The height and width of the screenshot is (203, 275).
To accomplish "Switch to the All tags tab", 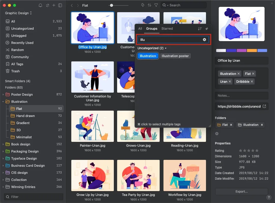I will [140, 29].
